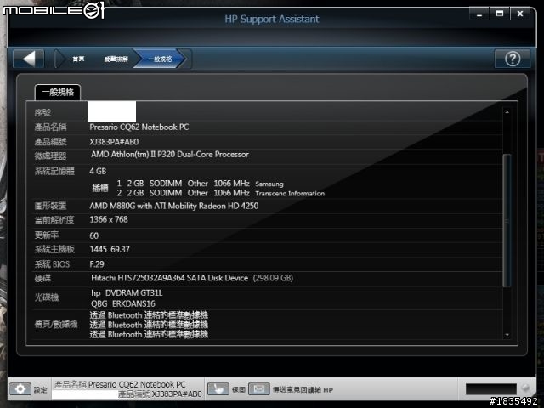Click BIOS version F.29

[97, 264]
